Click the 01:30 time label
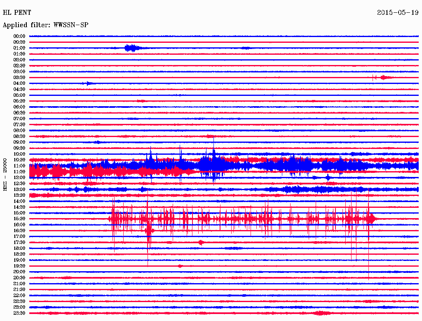Screen dimensions: 422x321 pyautogui.click(x=19, y=54)
